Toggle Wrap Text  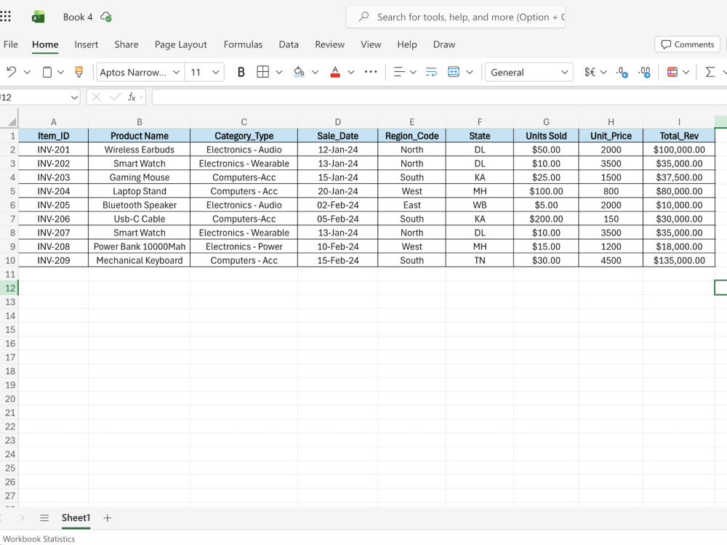(x=431, y=72)
